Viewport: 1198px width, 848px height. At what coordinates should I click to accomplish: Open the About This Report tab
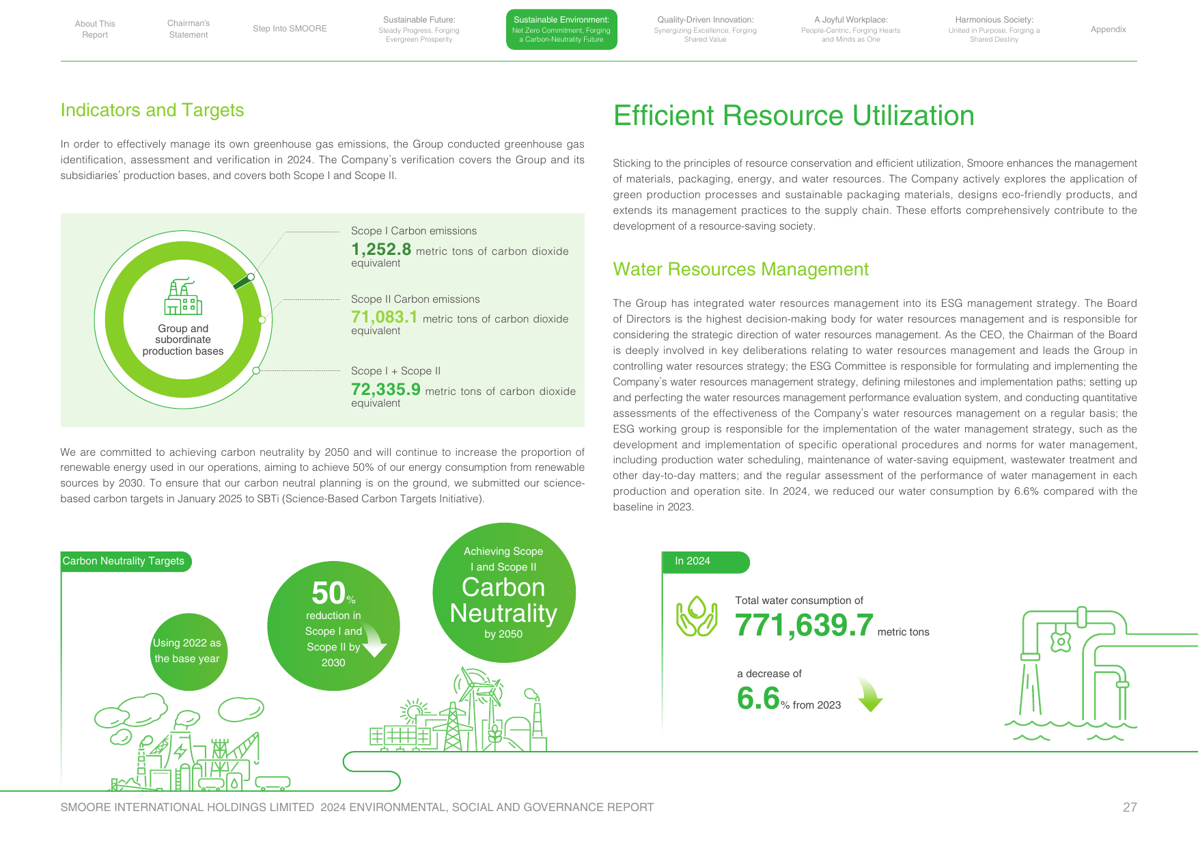point(95,29)
